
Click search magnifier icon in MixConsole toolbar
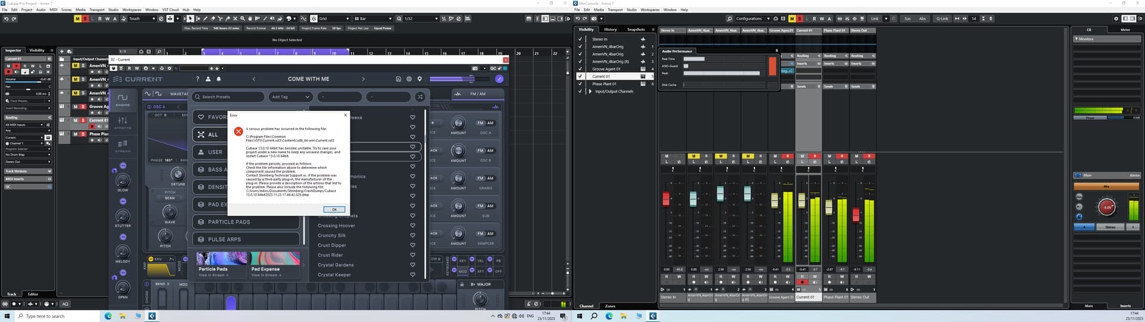pyautogui.click(x=729, y=18)
